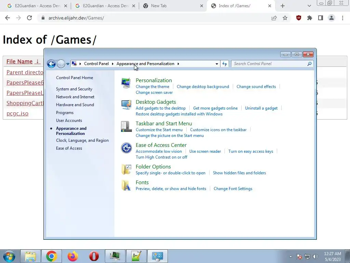
Task: Click the Fonts folder icon
Action: [126, 185]
